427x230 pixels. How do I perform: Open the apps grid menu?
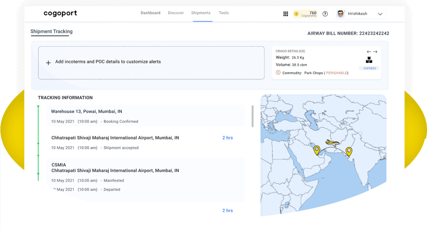point(285,14)
